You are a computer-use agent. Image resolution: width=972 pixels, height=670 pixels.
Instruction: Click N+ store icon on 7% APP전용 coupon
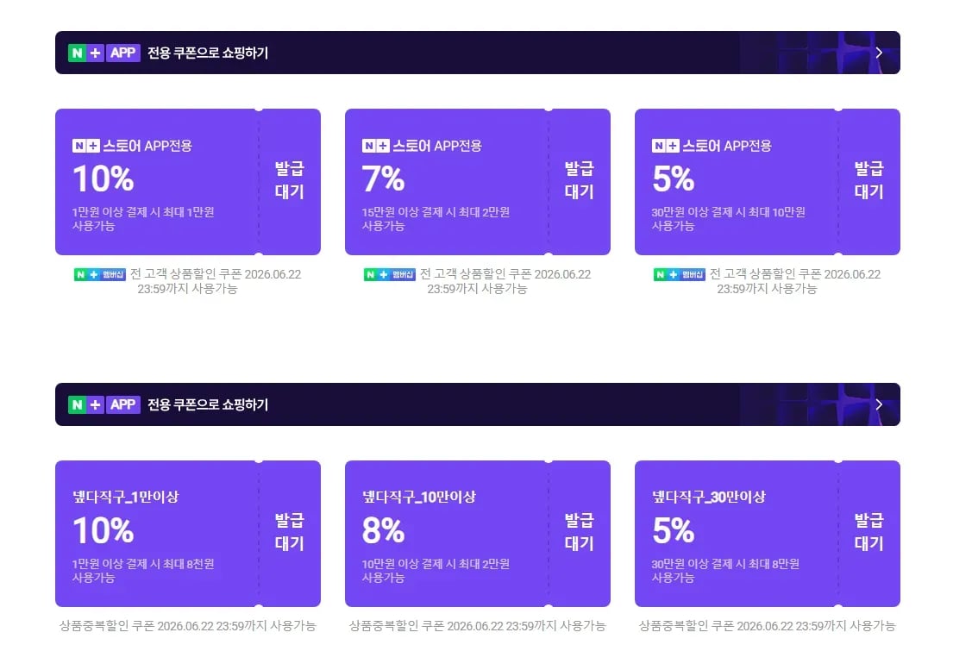point(376,146)
